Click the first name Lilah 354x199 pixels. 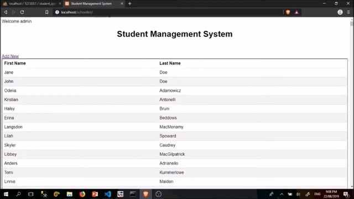(9, 136)
